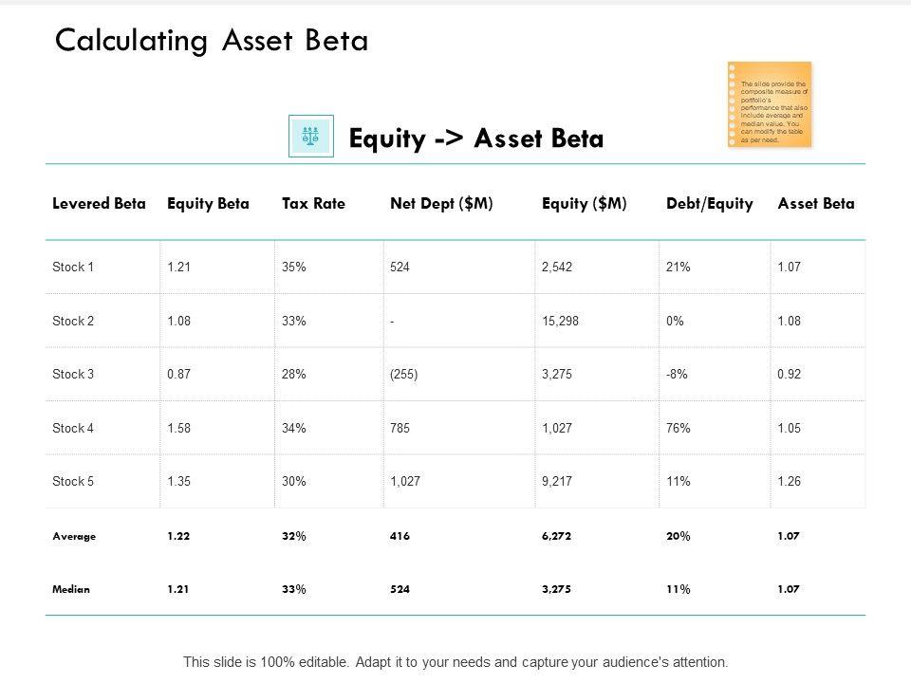Select the Net Dept ($M) header
Viewport: 911px width, 683px height.
point(441,203)
